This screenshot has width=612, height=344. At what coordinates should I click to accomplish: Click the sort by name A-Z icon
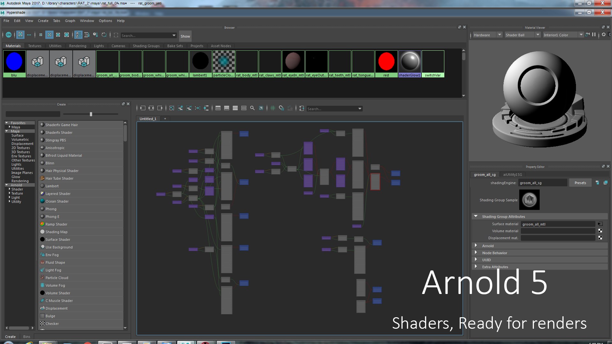tap(78, 35)
